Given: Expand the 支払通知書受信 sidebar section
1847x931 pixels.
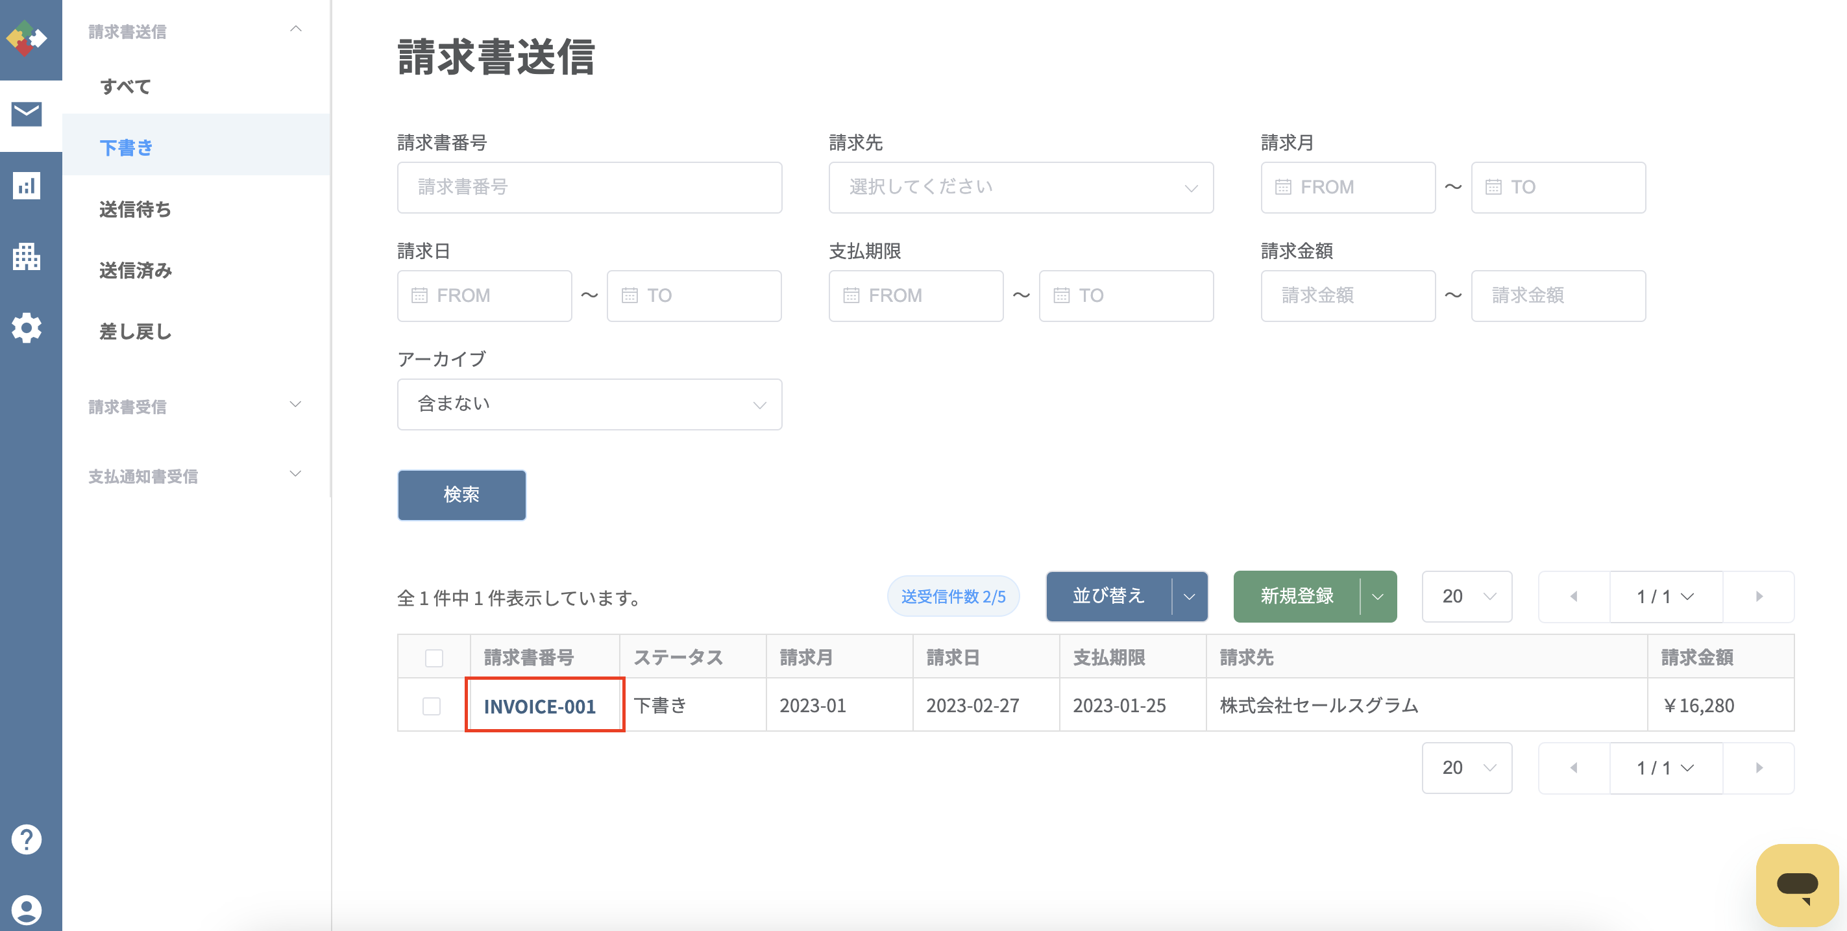Looking at the screenshot, I should coord(295,474).
